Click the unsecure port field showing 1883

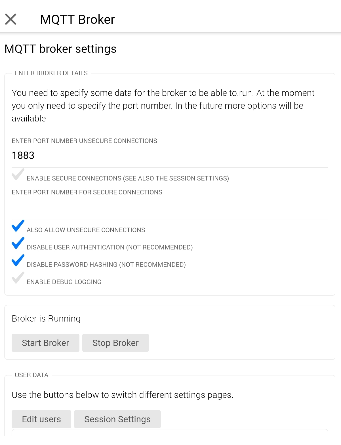coord(170,156)
